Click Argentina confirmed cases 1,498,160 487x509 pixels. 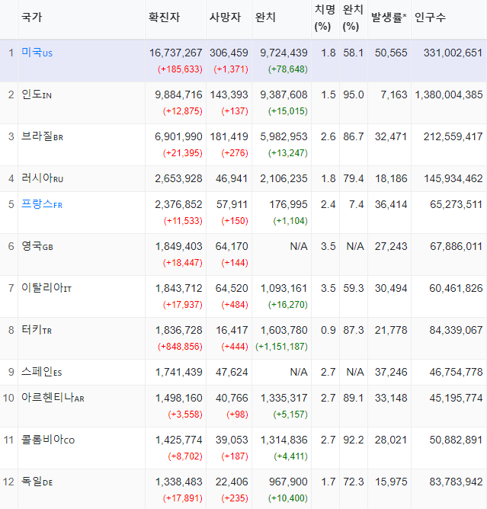[178, 398]
